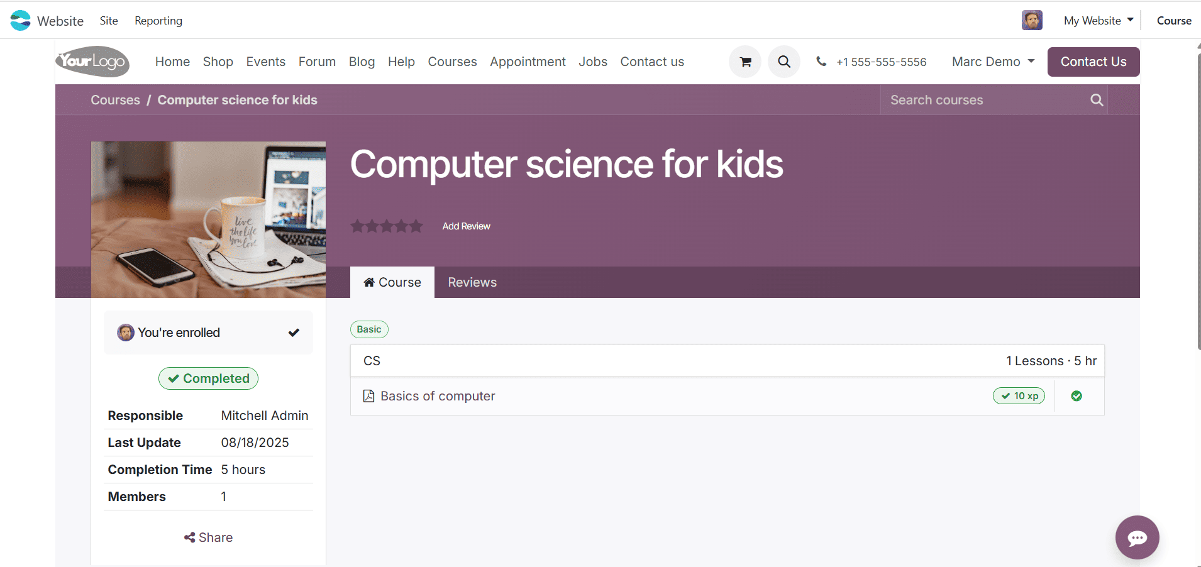The image size is (1201, 567).
Task: Click the enrolled user avatar
Action: (126, 333)
